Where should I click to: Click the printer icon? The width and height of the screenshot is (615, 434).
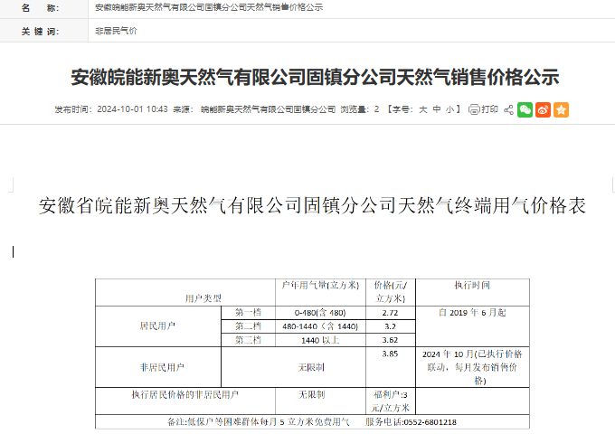click(474, 109)
